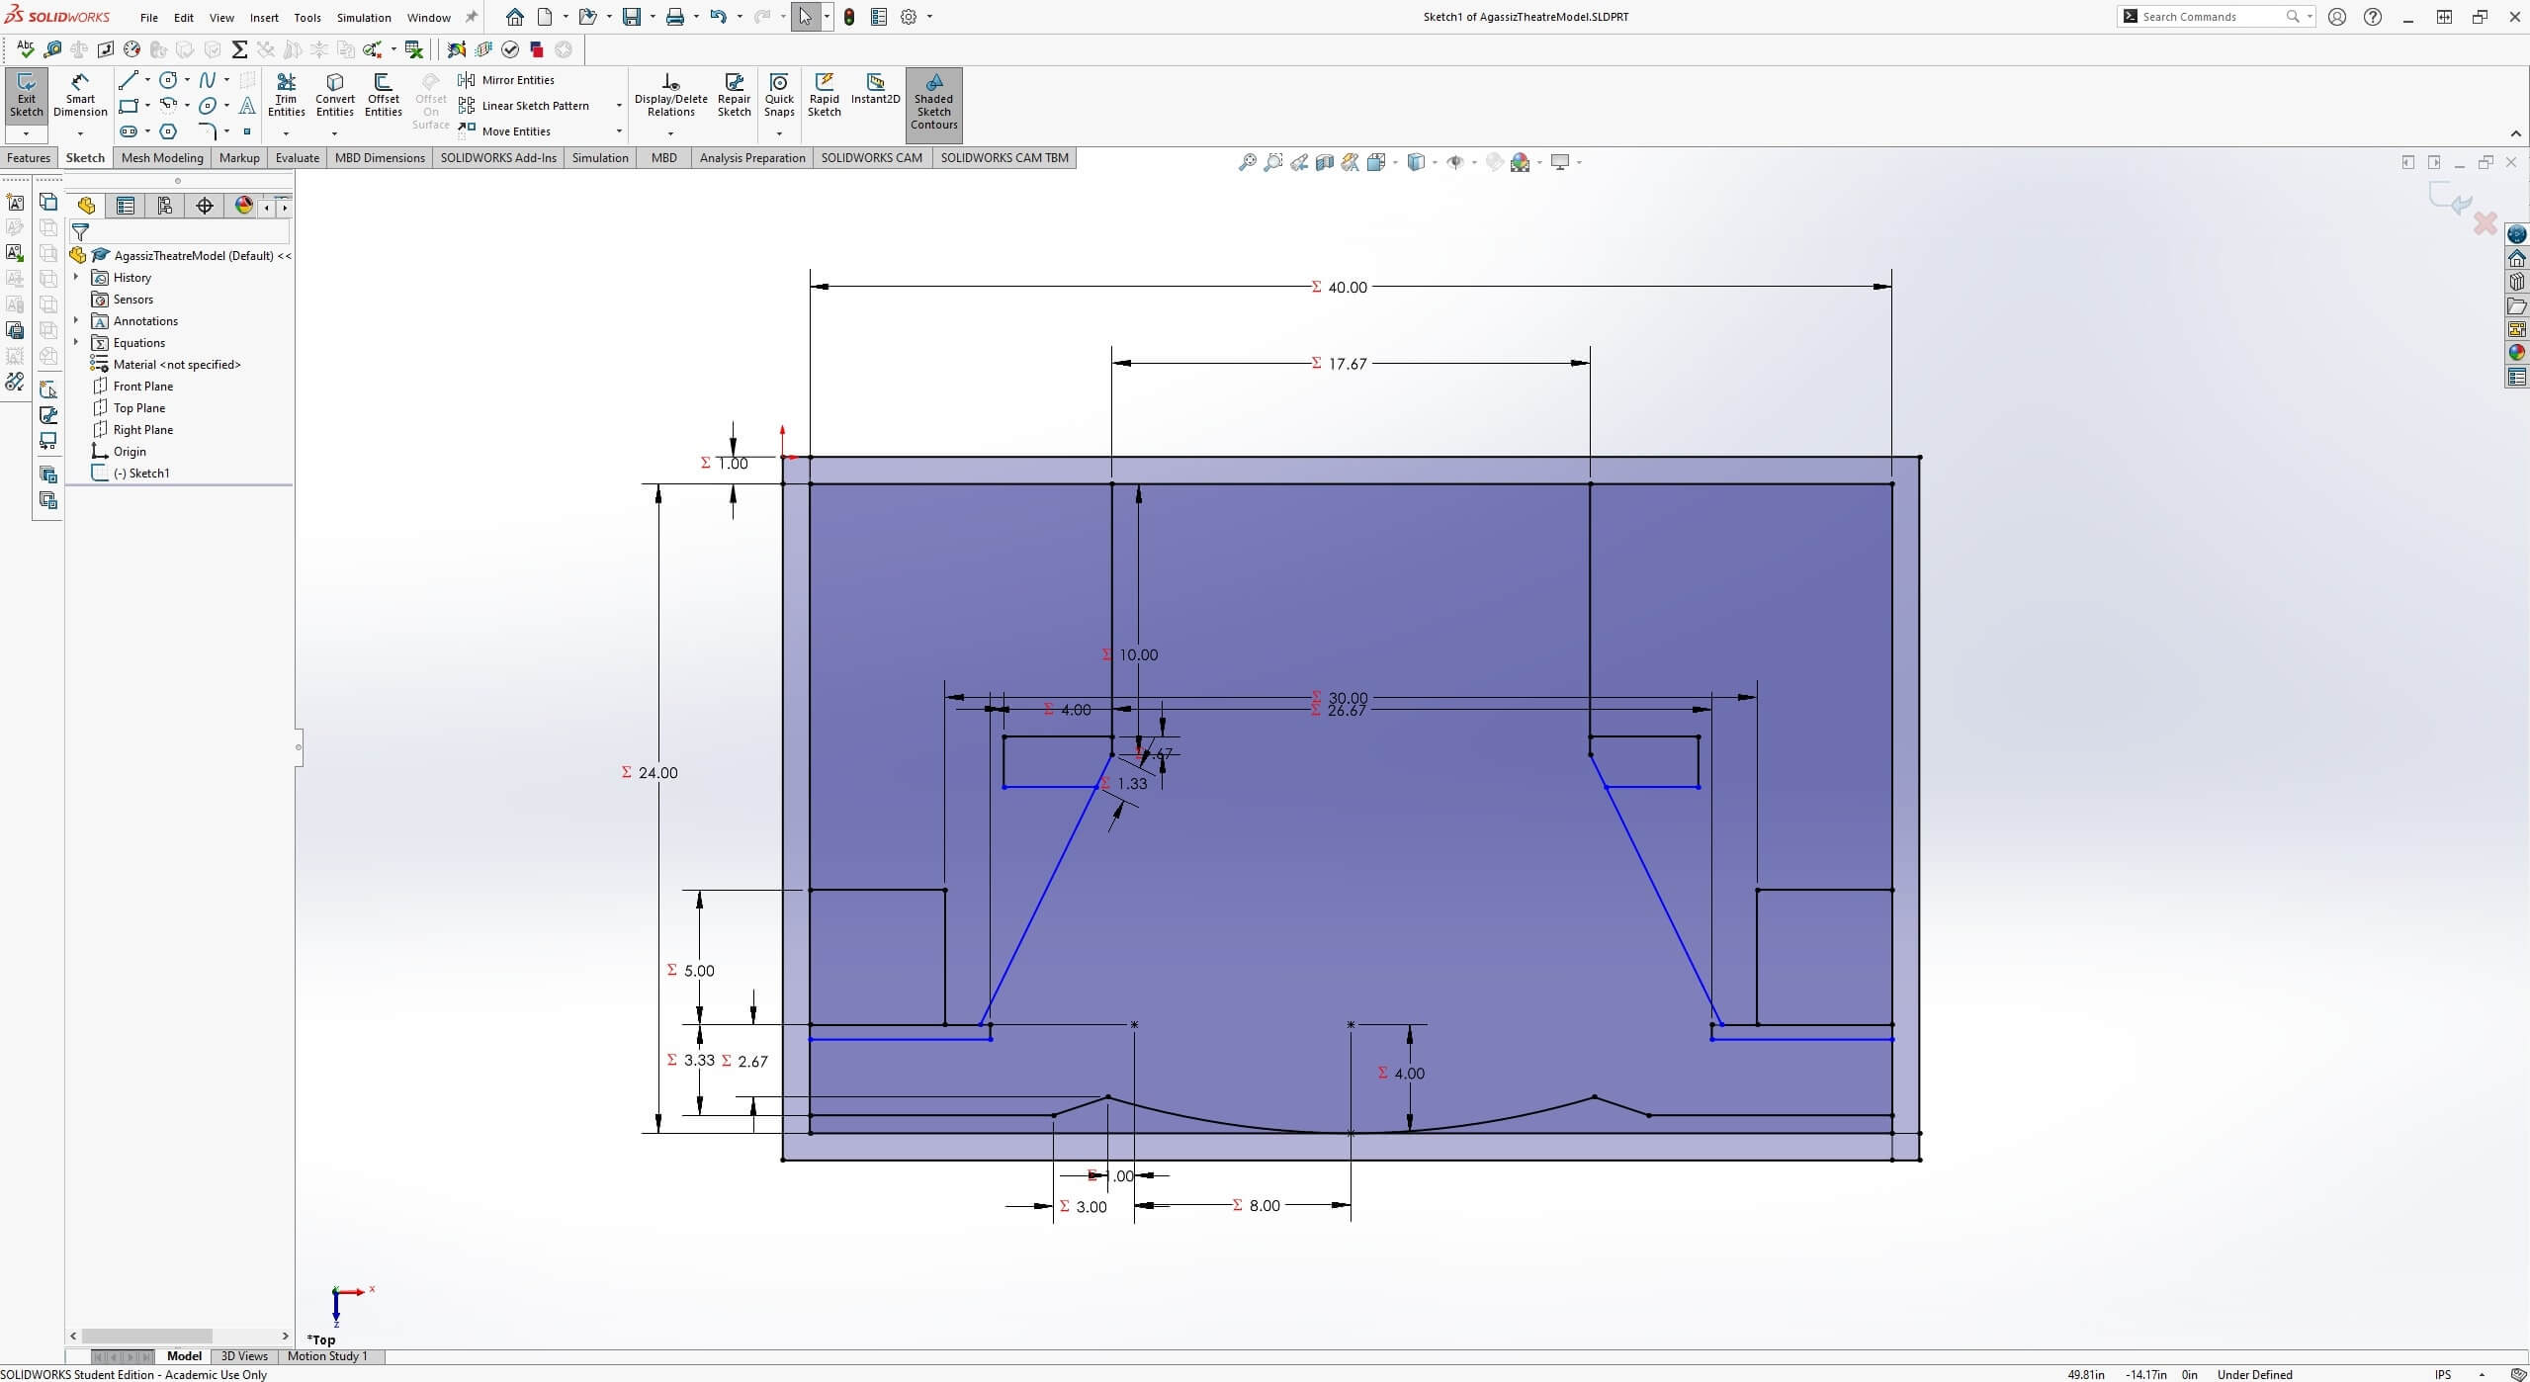Open Move Entities dropdown arrow
Image resolution: width=2530 pixels, height=1382 pixels.
(619, 131)
